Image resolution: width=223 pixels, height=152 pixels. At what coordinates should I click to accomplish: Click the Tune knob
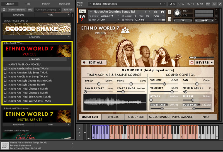coord(177,13)
